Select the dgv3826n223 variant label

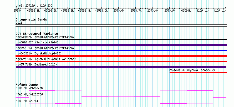[x=37, y=42]
